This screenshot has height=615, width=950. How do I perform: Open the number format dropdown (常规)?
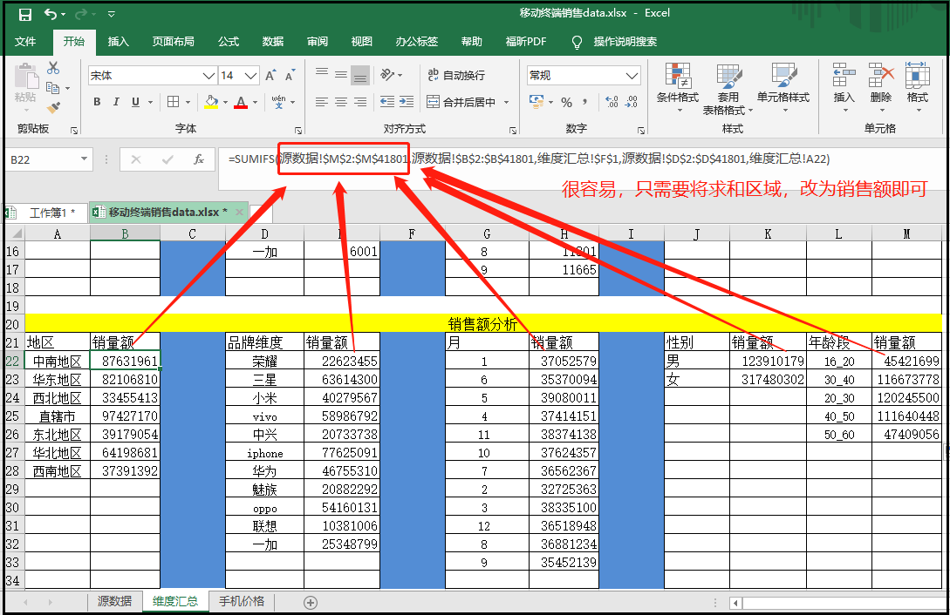click(x=632, y=76)
